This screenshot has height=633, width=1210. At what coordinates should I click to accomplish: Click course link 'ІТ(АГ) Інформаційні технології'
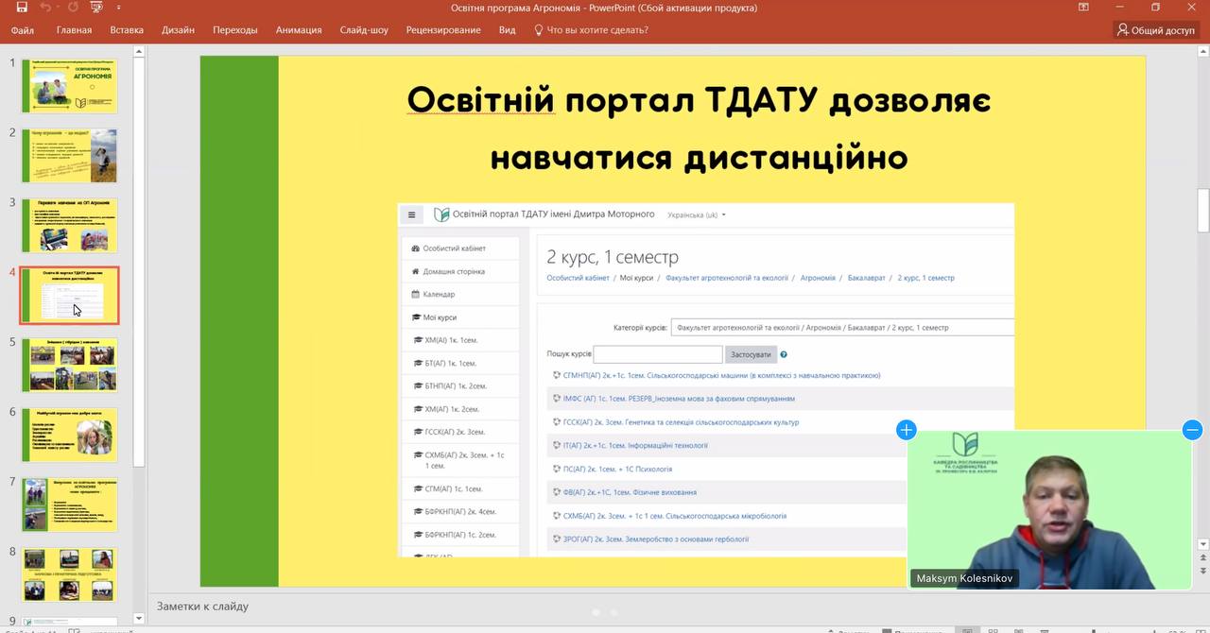click(635, 445)
